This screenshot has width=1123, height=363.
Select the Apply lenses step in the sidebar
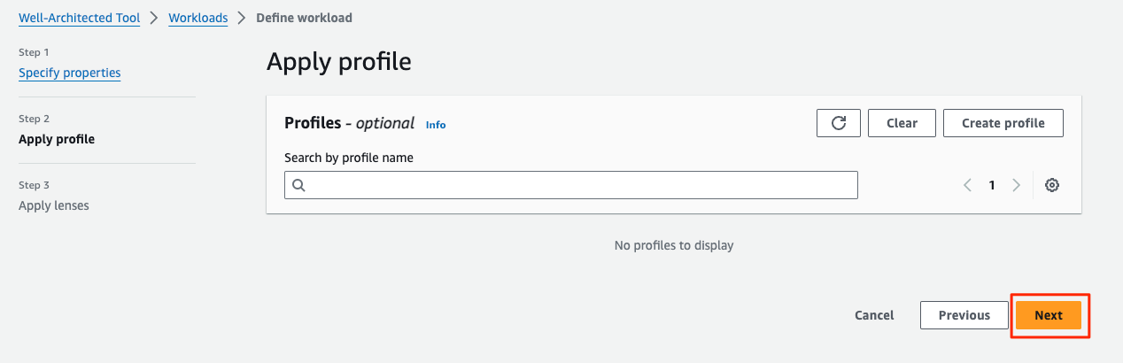coord(54,205)
